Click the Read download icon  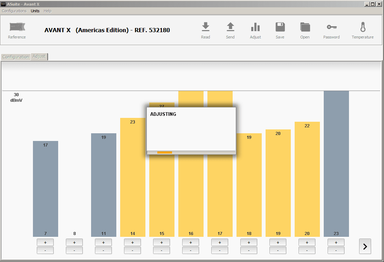206,27
